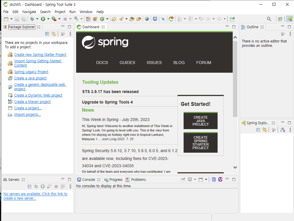Click the Skip All Breakpoints toolbar icon

[163, 19]
